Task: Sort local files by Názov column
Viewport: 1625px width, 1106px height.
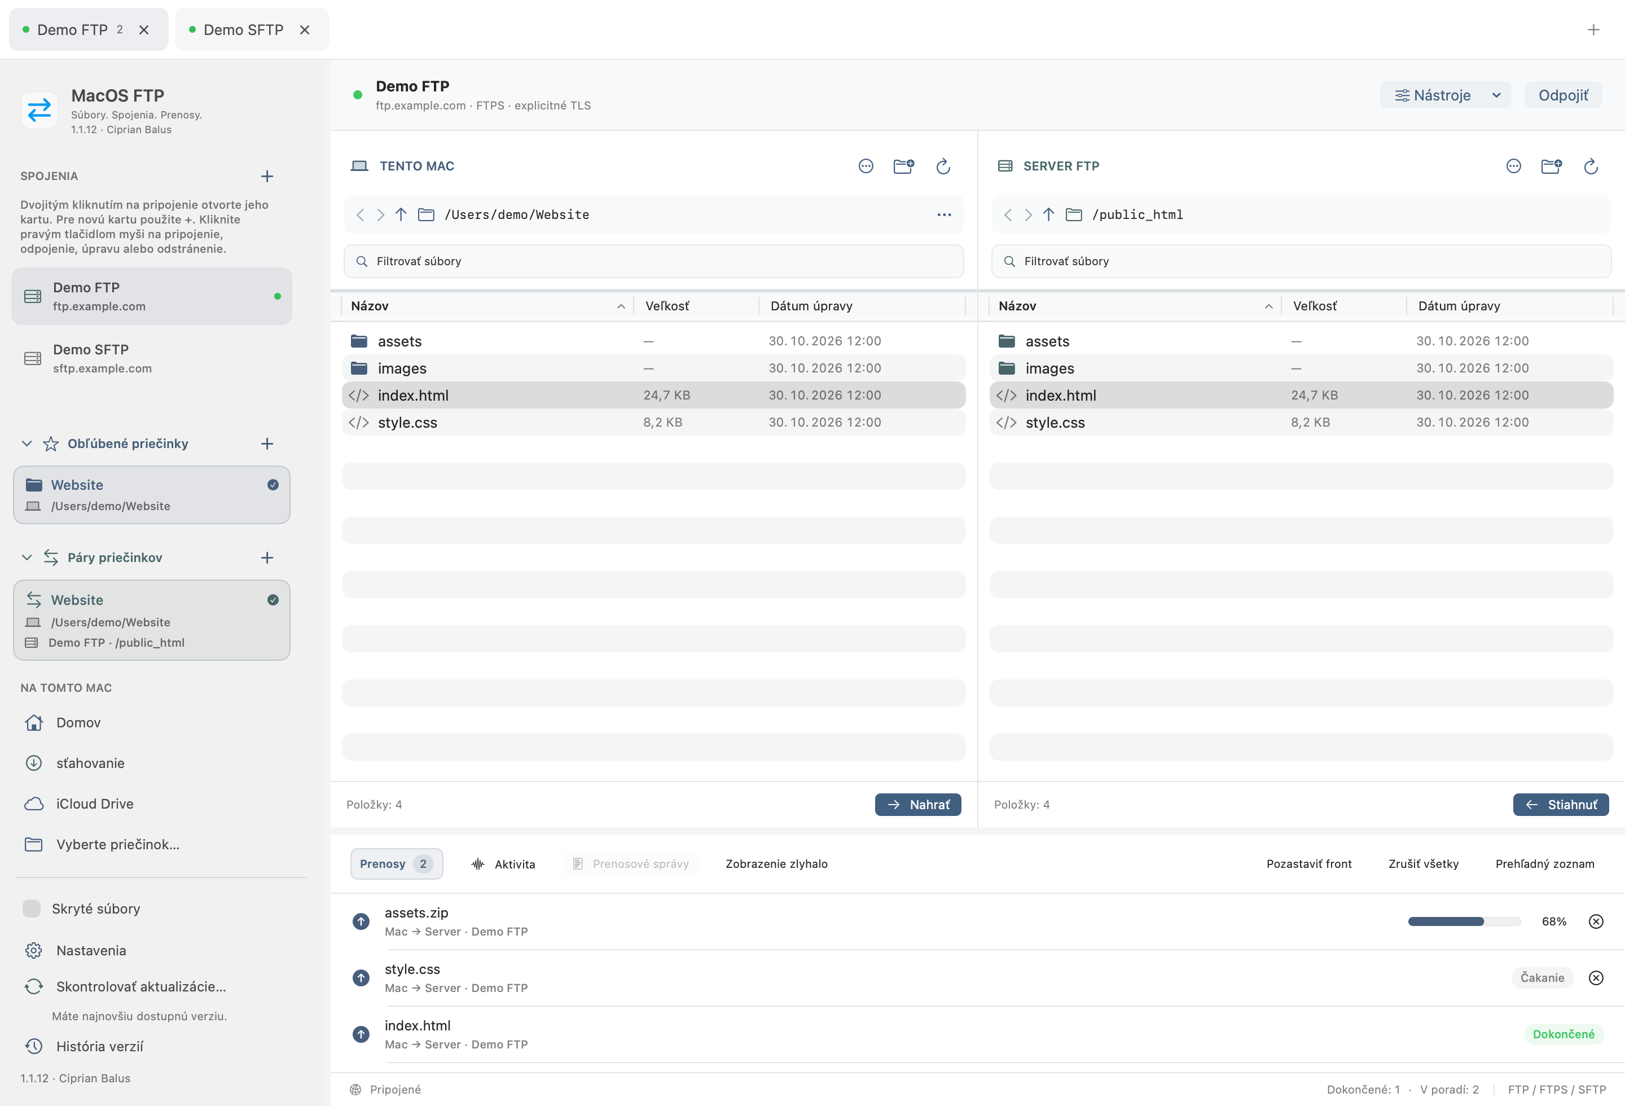Action: [488, 305]
